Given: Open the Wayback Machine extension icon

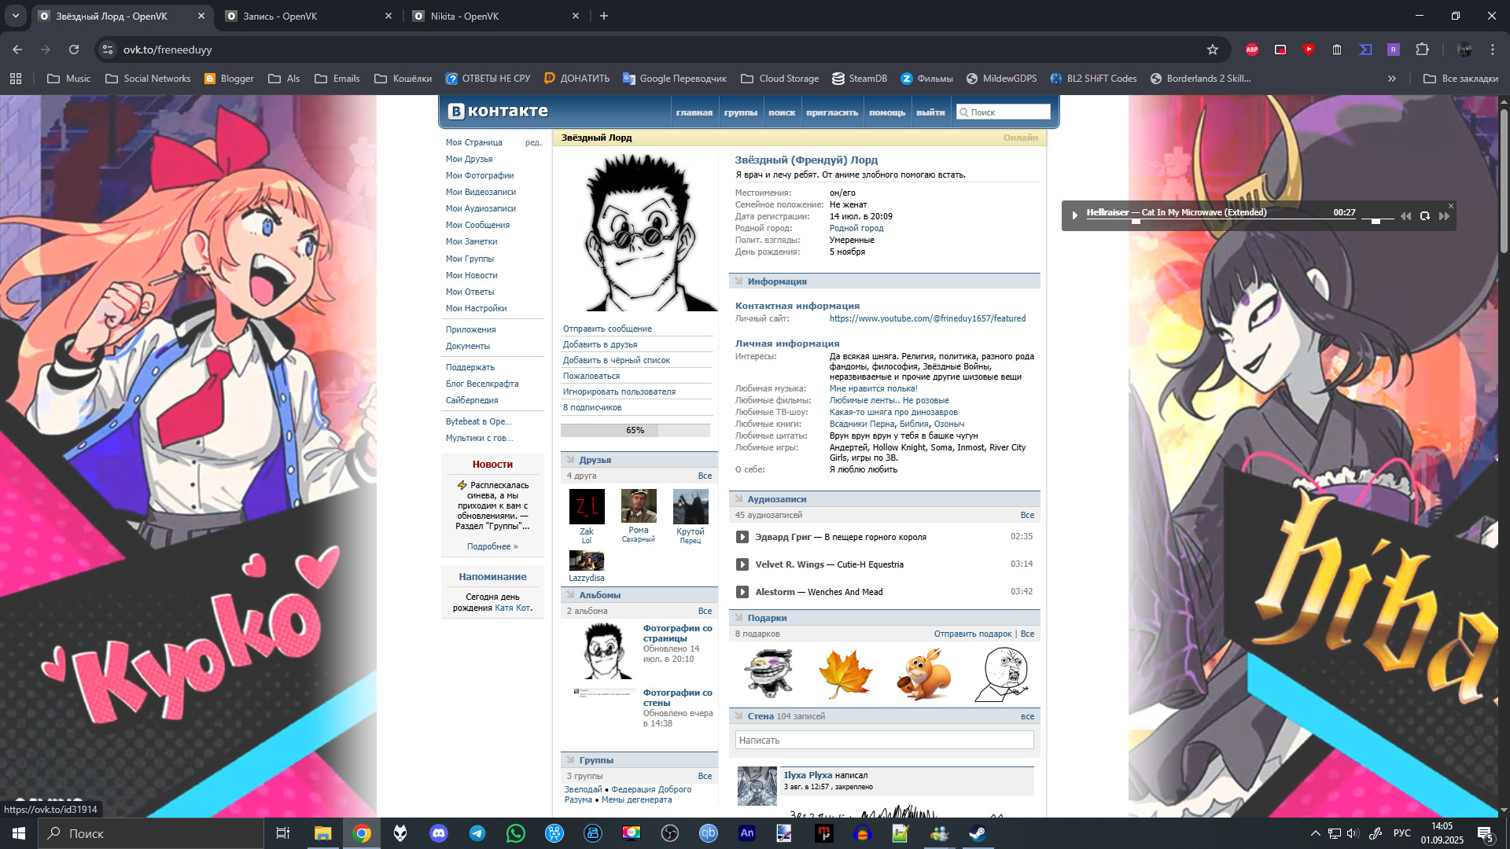Looking at the screenshot, I should click(x=1337, y=50).
